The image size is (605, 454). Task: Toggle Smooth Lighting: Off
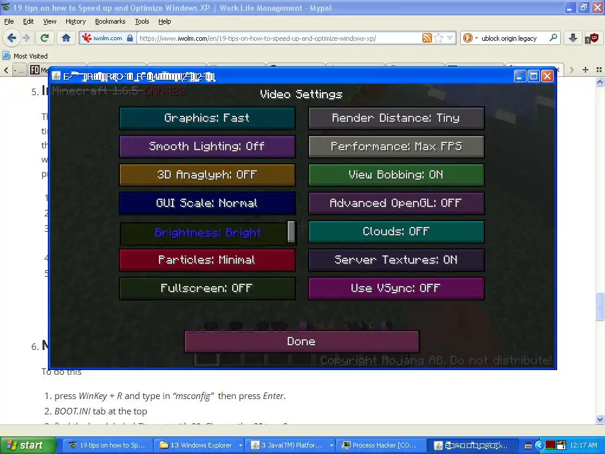[207, 147]
